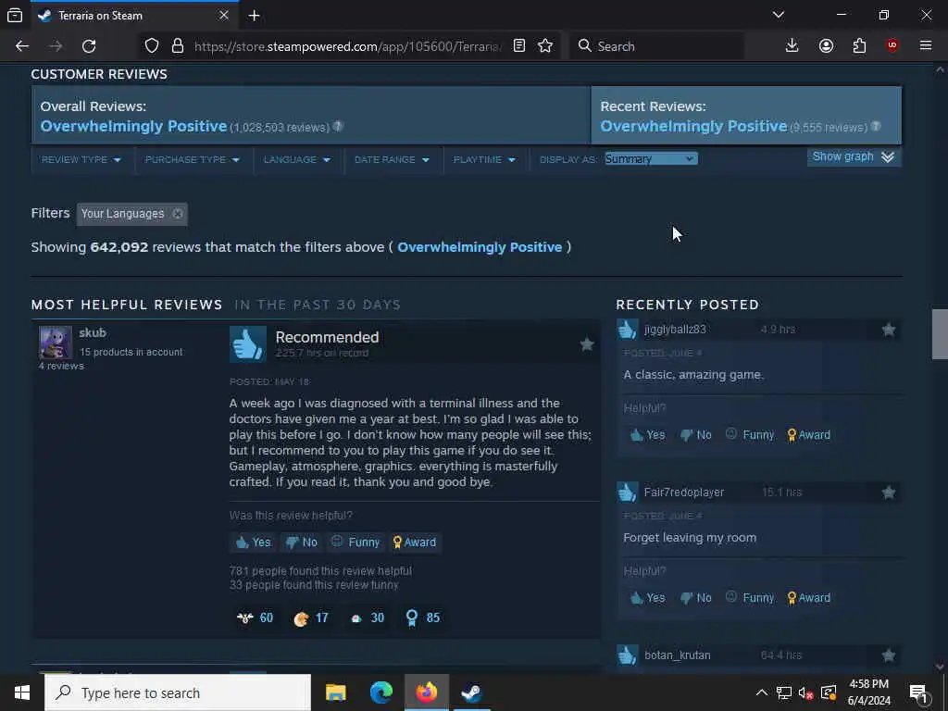The width and height of the screenshot is (948, 711).
Task: Open the Firefox account icon
Action: pos(826,46)
